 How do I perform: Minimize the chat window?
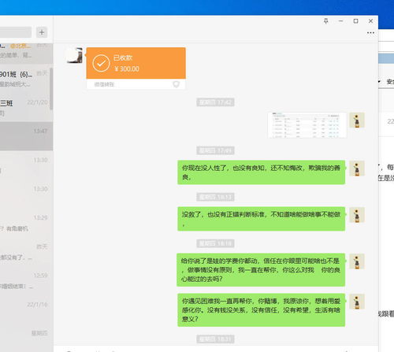coord(341,21)
